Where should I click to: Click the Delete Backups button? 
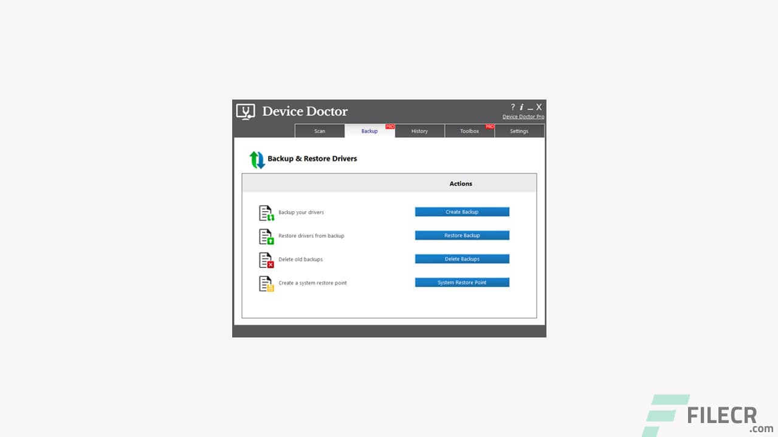(x=462, y=259)
